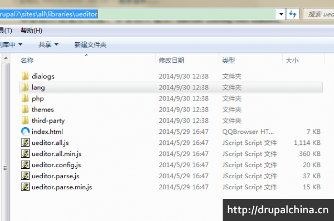Click the 20 KB size value

pyautogui.click(x=312, y=165)
